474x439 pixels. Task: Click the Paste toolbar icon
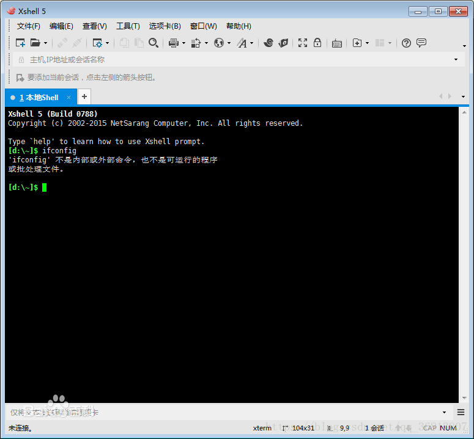point(139,43)
